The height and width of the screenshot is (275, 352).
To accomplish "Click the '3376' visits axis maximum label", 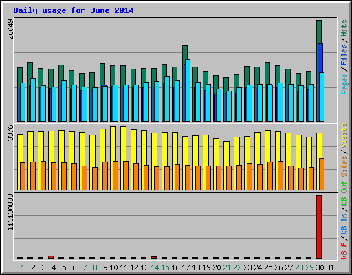I will coord(10,133).
